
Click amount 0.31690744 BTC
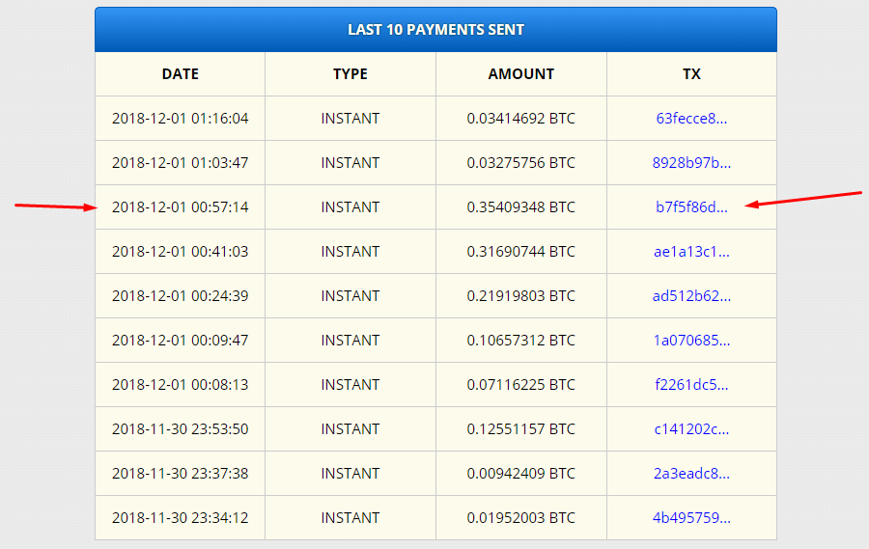click(x=521, y=252)
